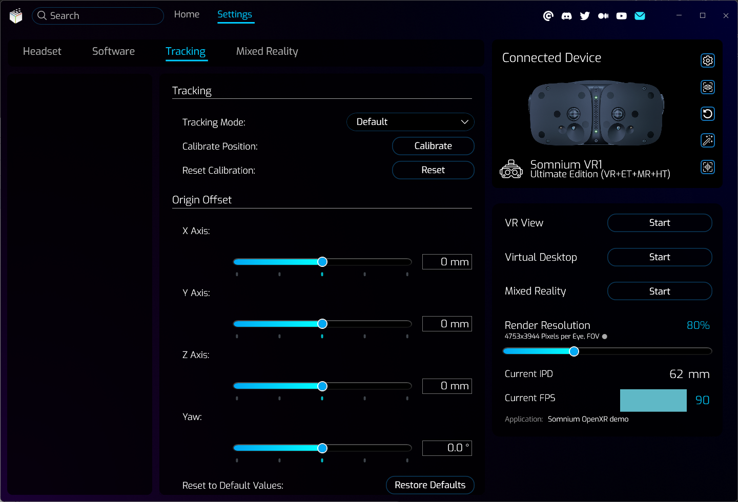Click the eye tracking icon
Image resolution: width=738 pixels, height=502 pixels.
click(x=707, y=87)
